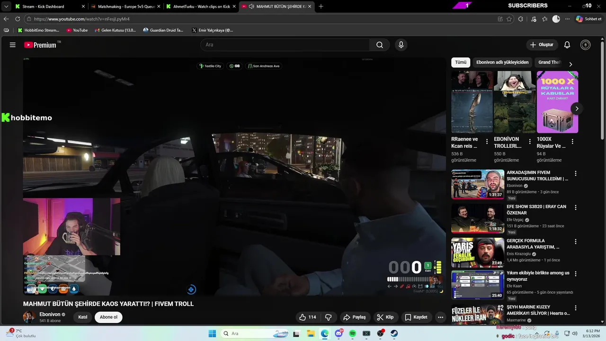Open 'EBONİVON TROLLERL...' short thumbnail
The width and height of the screenshot is (606, 341).
click(515, 102)
